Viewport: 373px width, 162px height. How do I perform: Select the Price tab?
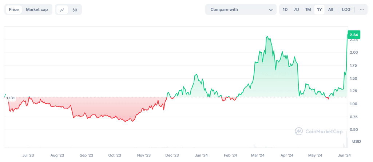14,10
